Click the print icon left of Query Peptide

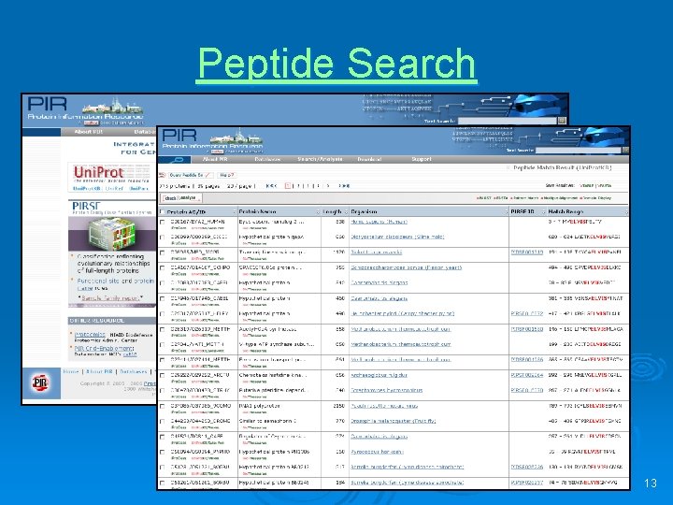point(163,175)
